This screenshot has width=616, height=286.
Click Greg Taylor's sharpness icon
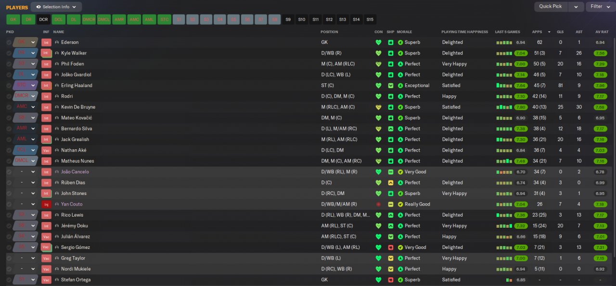[x=391, y=258]
